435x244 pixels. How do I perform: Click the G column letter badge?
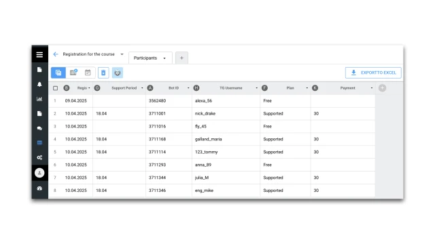coord(97,88)
